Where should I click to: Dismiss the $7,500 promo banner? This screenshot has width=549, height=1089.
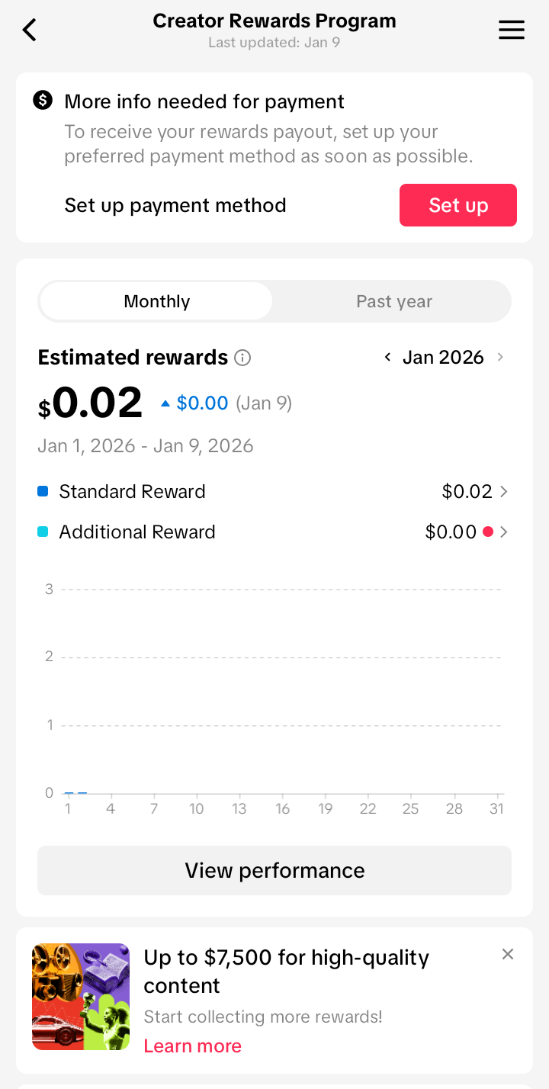click(x=508, y=954)
